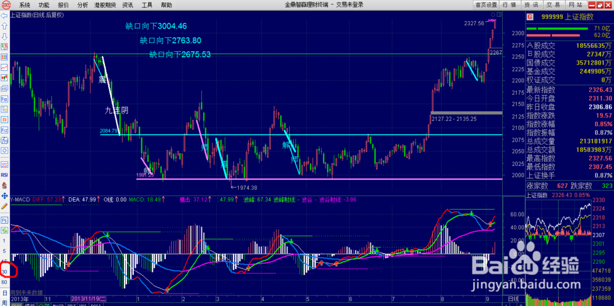Click the 最新指数 value 2326.43

[600, 90]
